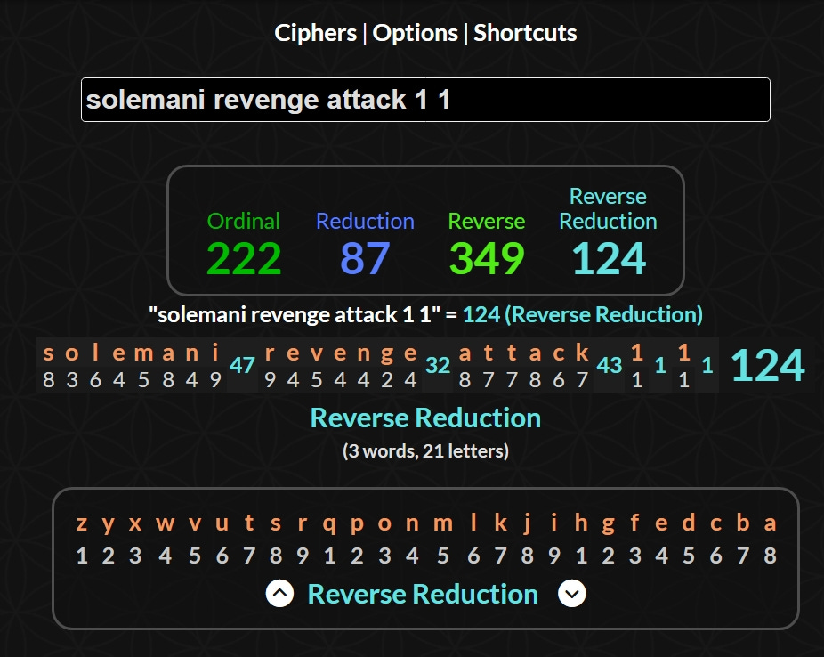This screenshot has height=657, width=824.
Task: Click the word sum 43 after attack
Action: click(610, 365)
